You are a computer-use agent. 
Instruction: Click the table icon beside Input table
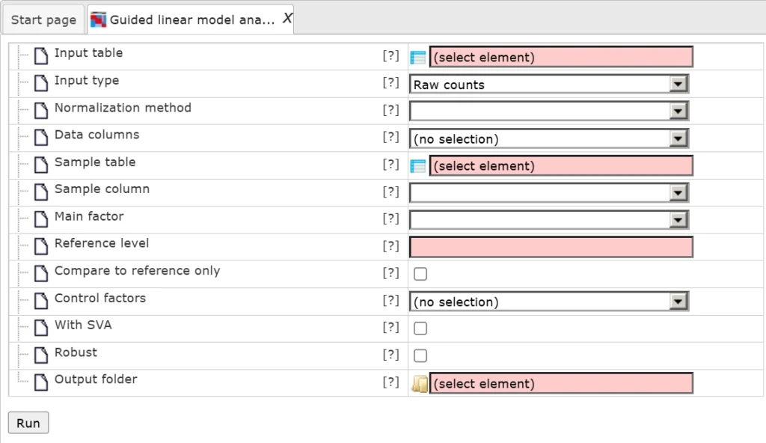coord(418,58)
